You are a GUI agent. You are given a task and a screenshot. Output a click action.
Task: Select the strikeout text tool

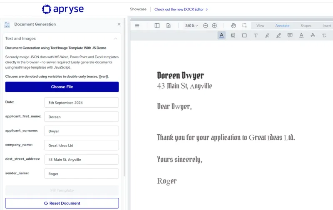click(x=313, y=35)
